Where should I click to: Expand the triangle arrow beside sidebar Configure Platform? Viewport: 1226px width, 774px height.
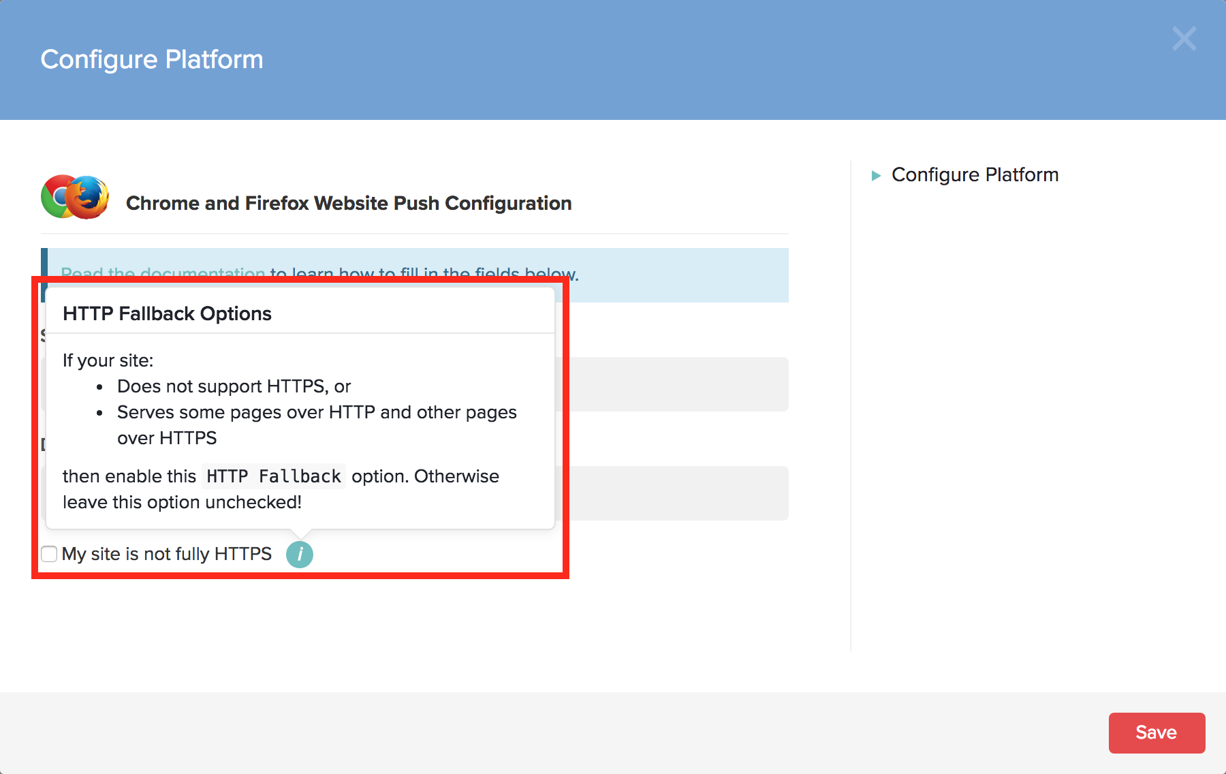click(876, 176)
